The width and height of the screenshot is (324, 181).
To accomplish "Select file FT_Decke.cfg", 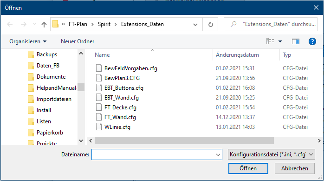I will click(120, 107).
